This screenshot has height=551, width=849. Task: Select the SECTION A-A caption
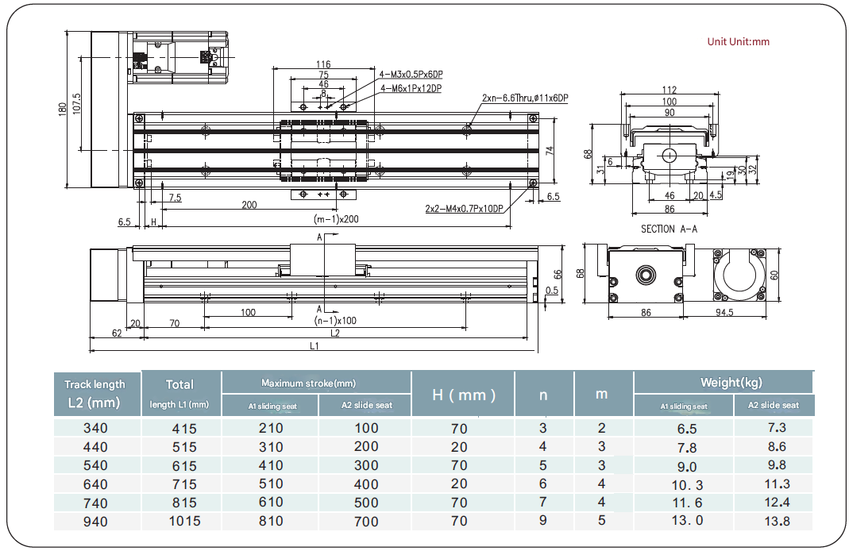click(669, 229)
